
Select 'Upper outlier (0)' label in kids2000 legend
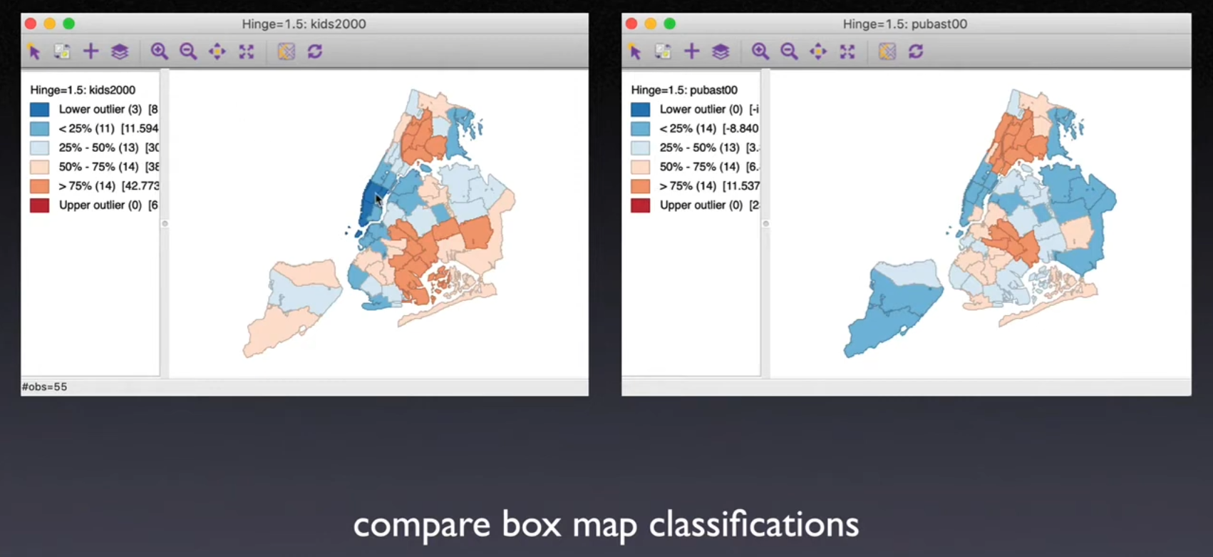coord(100,205)
